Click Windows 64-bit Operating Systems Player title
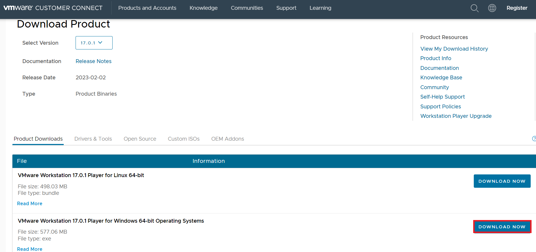Screen dimensions: 536x252 tap(111, 221)
